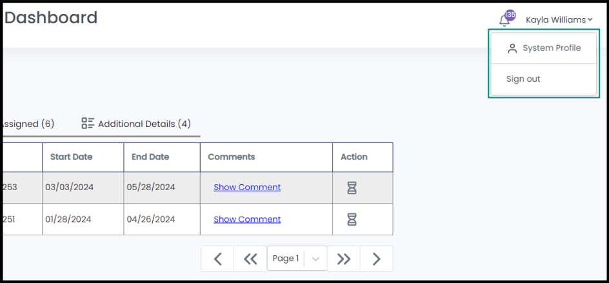Click the Additional Details list icon
Screen dimensions: 609x283
pyautogui.click(x=88, y=123)
